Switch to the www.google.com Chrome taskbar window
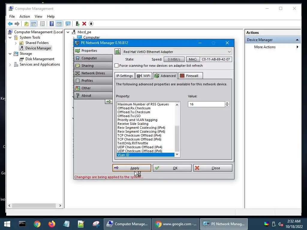307x230 pixels. coord(176,224)
